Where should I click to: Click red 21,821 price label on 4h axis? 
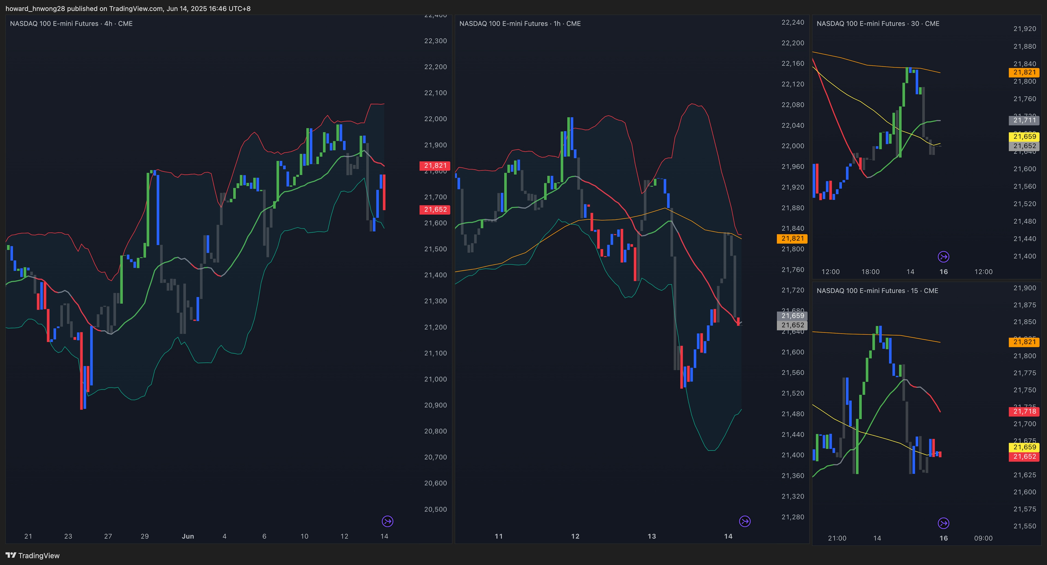coord(435,166)
